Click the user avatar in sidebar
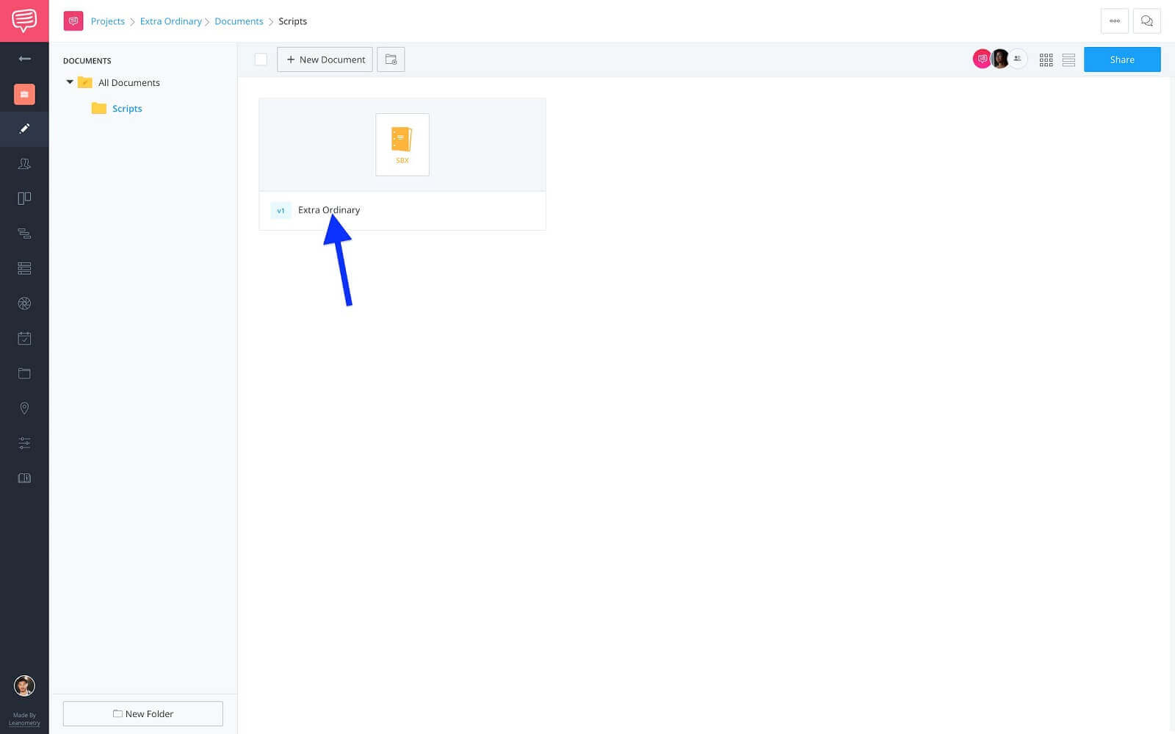Viewport: 1175px width, 734px height. [x=24, y=686]
